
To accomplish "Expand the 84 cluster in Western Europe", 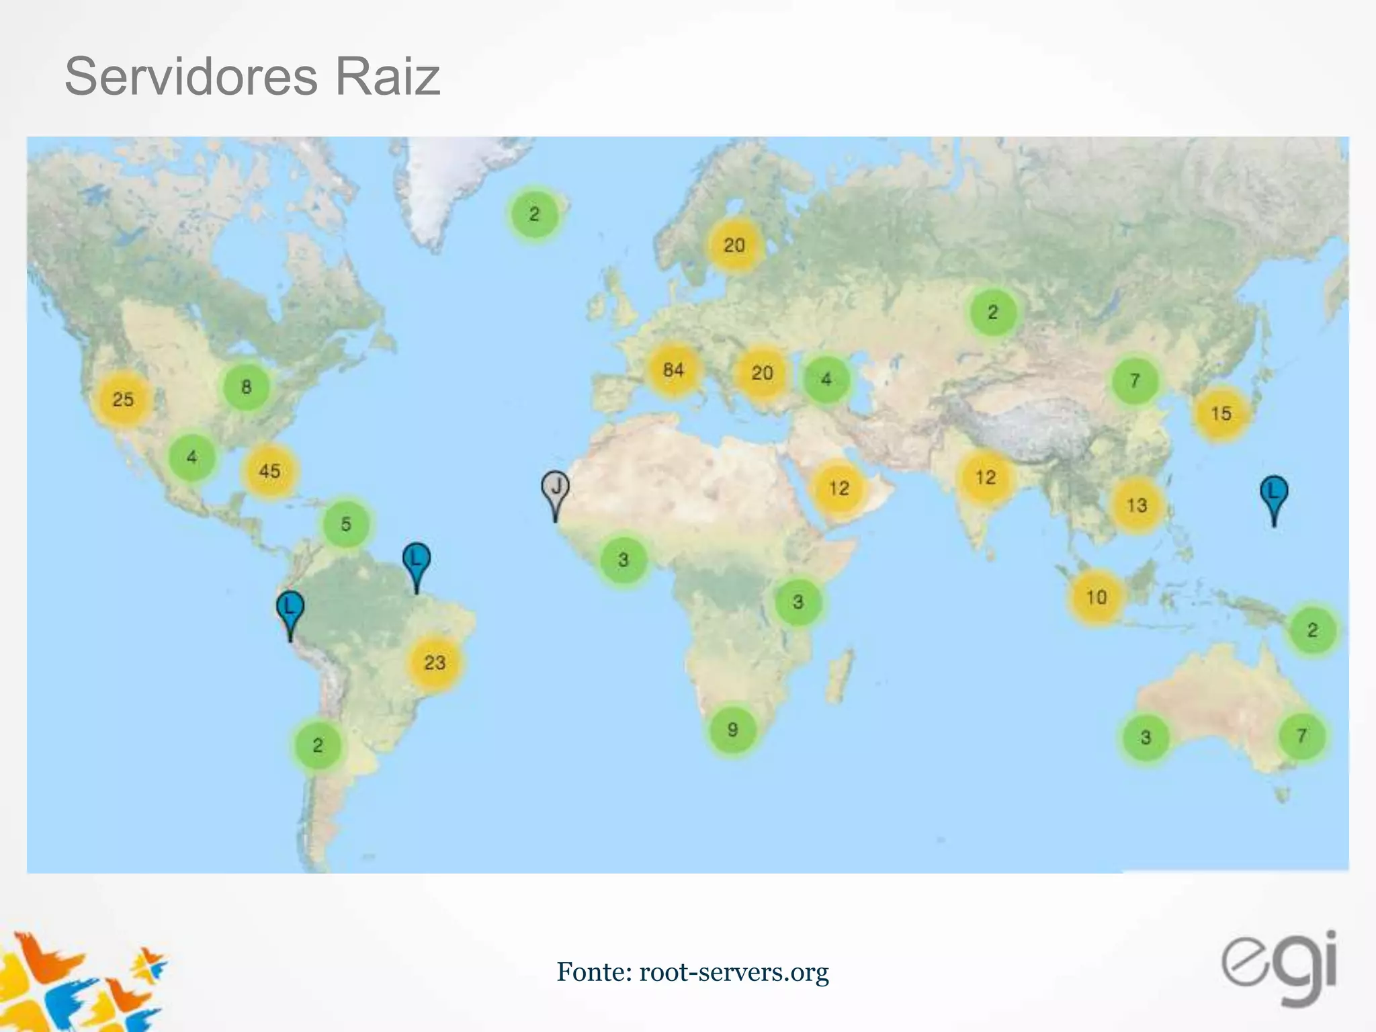I will [x=673, y=370].
